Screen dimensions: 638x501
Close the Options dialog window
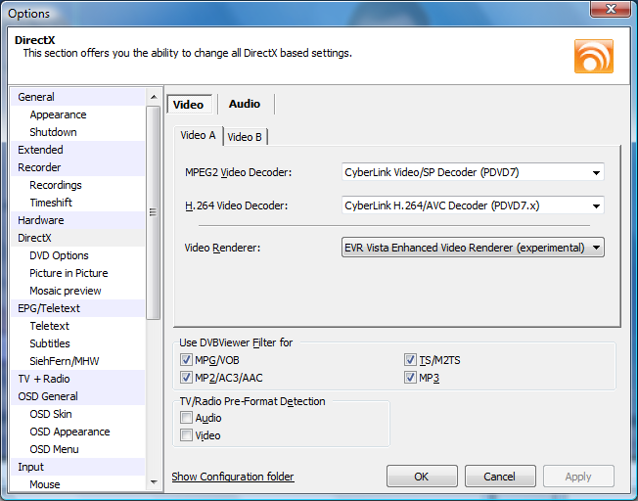point(611,9)
